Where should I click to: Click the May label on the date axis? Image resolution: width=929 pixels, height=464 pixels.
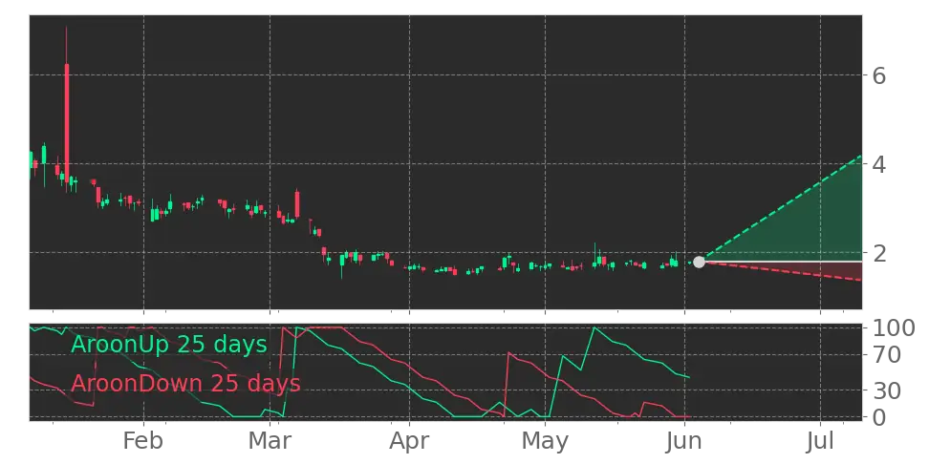click(545, 442)
